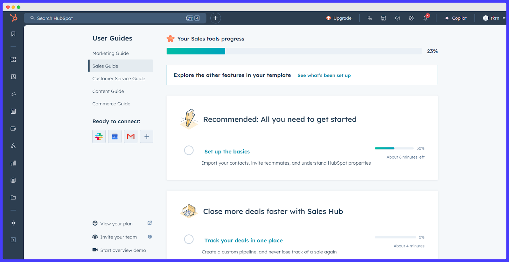Connect the Gmail app icon
Viewport: 509px width, 262px height.
131,137
